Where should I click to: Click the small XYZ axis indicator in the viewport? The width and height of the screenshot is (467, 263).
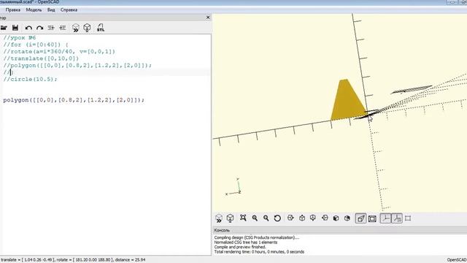point(233,187)
